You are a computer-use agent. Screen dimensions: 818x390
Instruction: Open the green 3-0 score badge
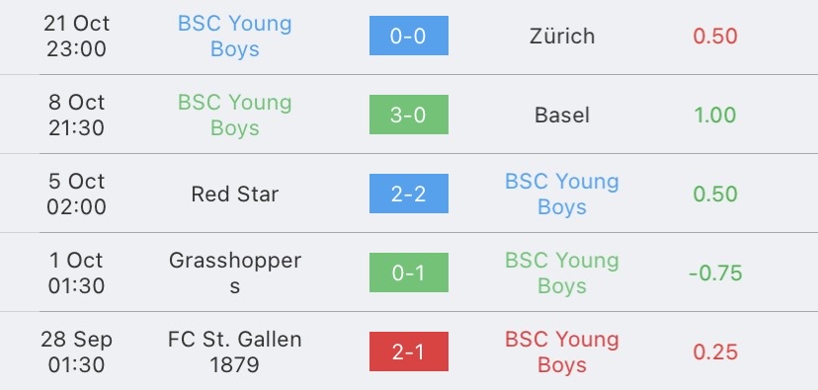408,115
